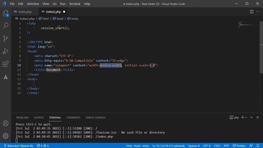This screenshot has width=263, height=148.
Task: Create a new terminal with plus icon
Action: click(242, 117)
